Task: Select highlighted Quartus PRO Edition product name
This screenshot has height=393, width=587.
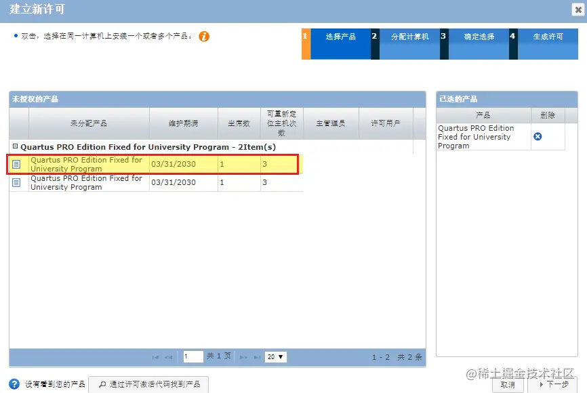Action: click(87, 164)
